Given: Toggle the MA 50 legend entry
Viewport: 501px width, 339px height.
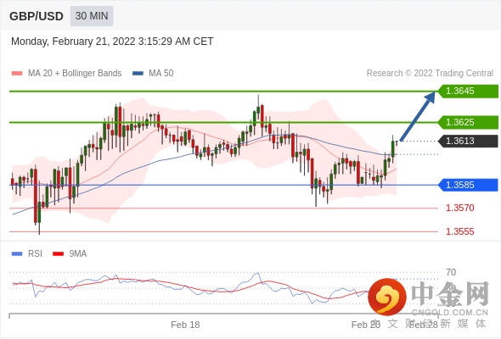Looking at the screenshot, I should pyautogui.click(x=153, y=74).
